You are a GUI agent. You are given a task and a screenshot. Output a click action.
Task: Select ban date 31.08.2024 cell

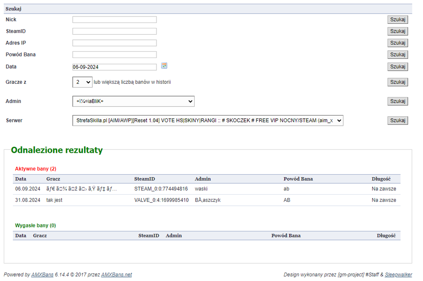(x=27, y=200)
